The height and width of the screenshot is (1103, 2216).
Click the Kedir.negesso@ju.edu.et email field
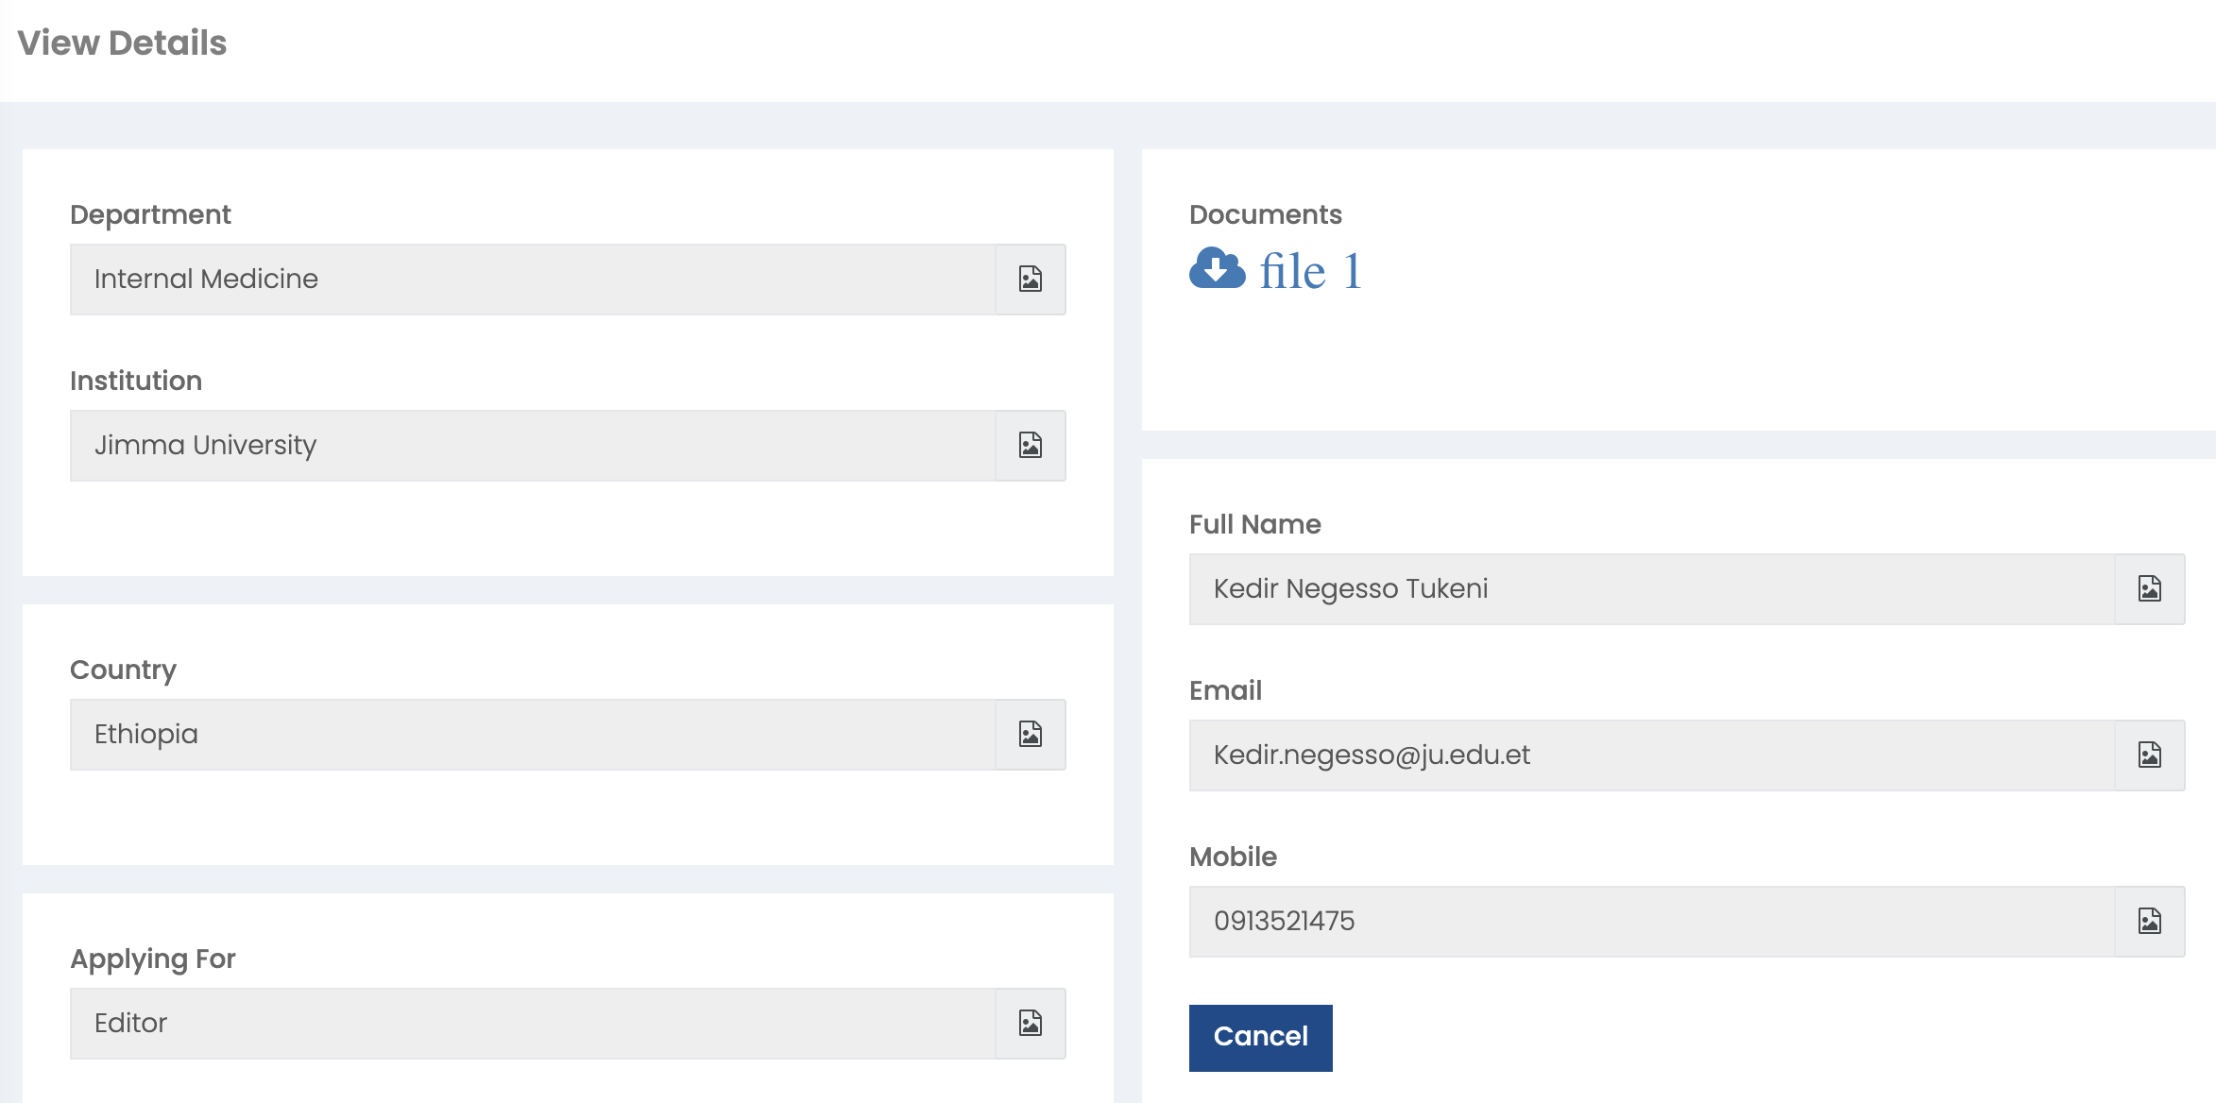coord(1650,755)
